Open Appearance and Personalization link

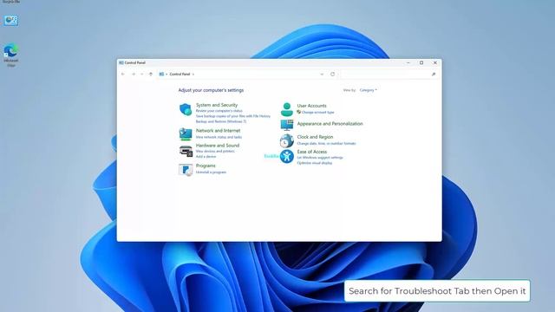pos(330,124)
